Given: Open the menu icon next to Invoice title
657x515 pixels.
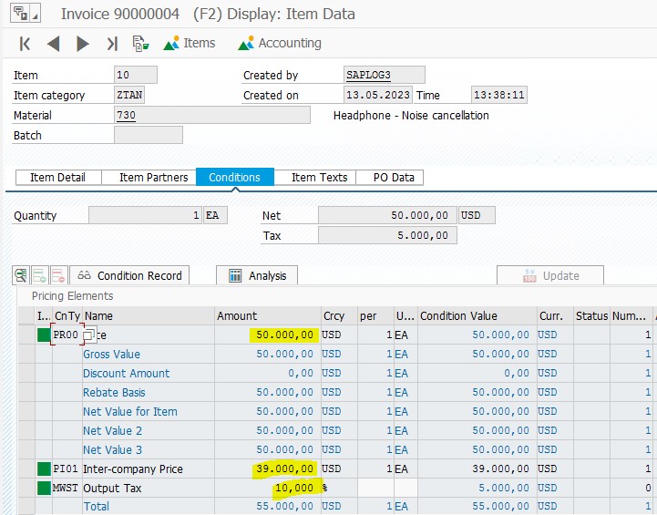Looking at the screenshot, I should (x=26, y=14).
